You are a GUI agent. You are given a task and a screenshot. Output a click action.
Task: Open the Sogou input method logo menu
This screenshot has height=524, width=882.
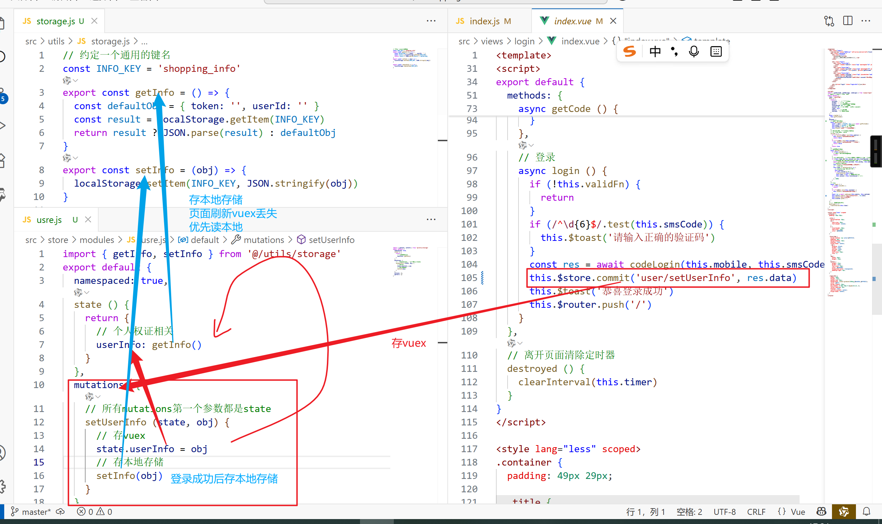pyautogui.click(x=629, y=52)
